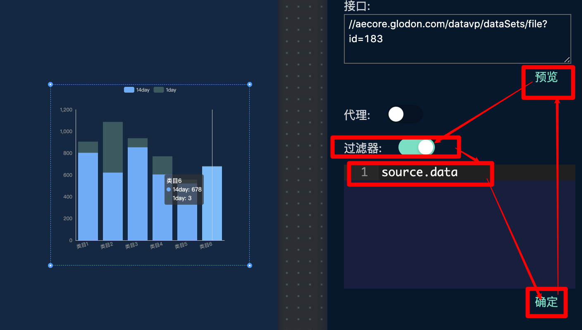Click the blue 14day bar for 类目3
The width and height of the screenshot is (582, 330).
point(138,194)
